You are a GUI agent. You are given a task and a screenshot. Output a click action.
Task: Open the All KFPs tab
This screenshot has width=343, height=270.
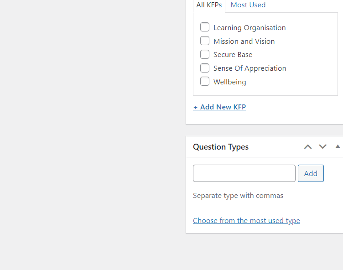[x=209, y=5]
